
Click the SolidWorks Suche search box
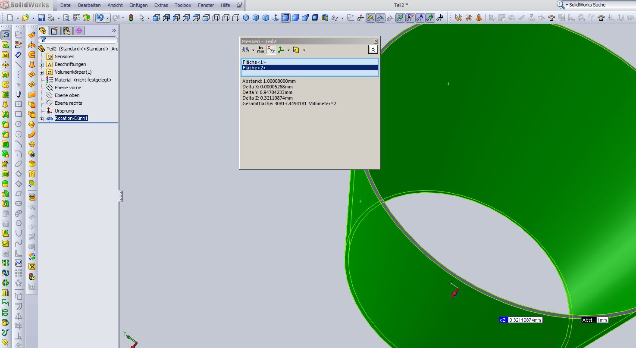[x=599, y=5]
